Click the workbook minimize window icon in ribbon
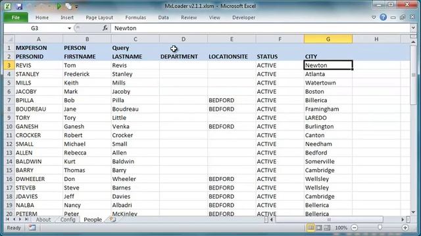The image size is (421, 236). coord(393,18)
